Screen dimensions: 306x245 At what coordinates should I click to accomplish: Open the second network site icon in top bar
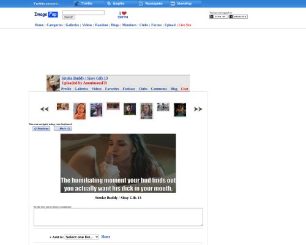(109, 4)
